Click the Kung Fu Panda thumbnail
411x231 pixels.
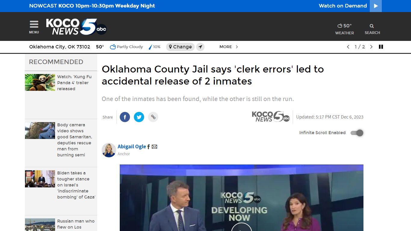(40, 82)
